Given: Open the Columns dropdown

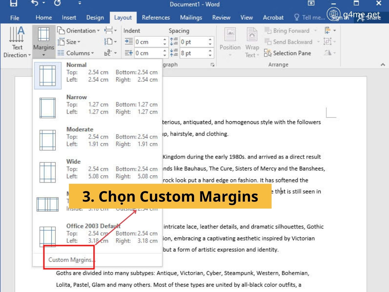Looking at the screenshot, I should tap(76, 53).
